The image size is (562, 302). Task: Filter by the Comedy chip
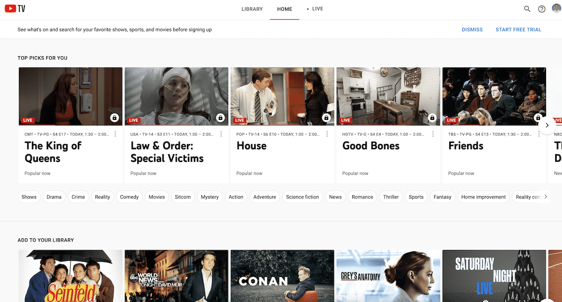point(129,197)
